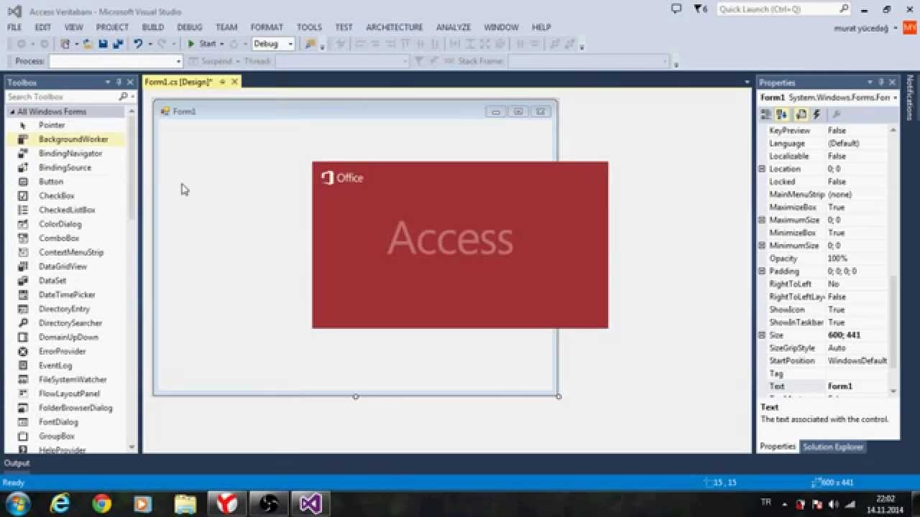Click the Text property value Form1
920x517 pixels.
tap(857, 386)
